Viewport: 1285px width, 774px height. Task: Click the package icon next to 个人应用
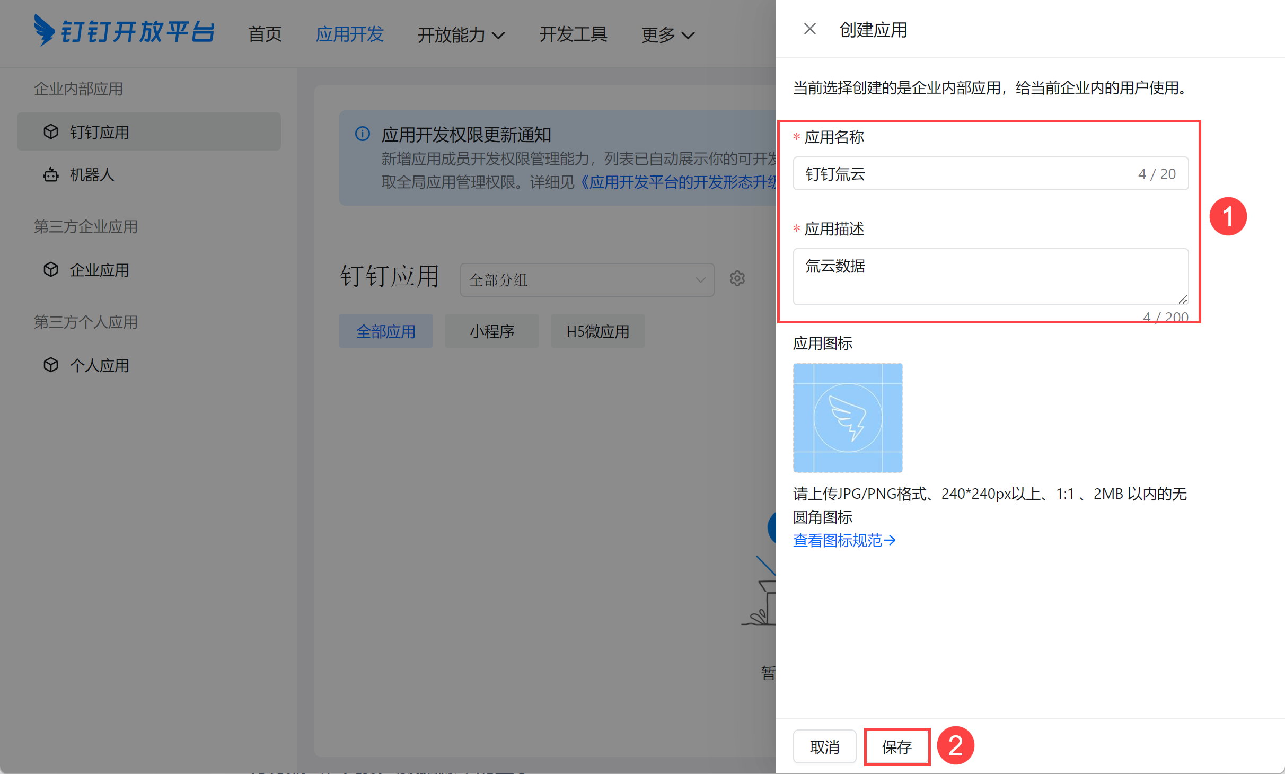50,365
